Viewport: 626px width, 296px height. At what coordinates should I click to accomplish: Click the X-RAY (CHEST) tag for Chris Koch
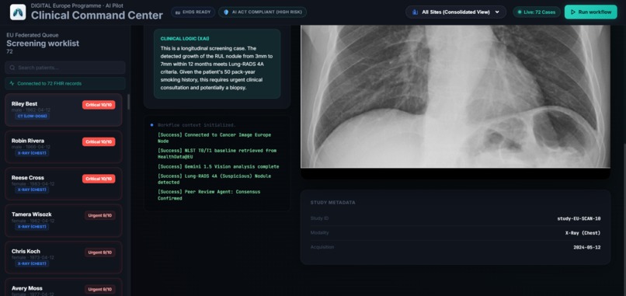pos(32,263)
